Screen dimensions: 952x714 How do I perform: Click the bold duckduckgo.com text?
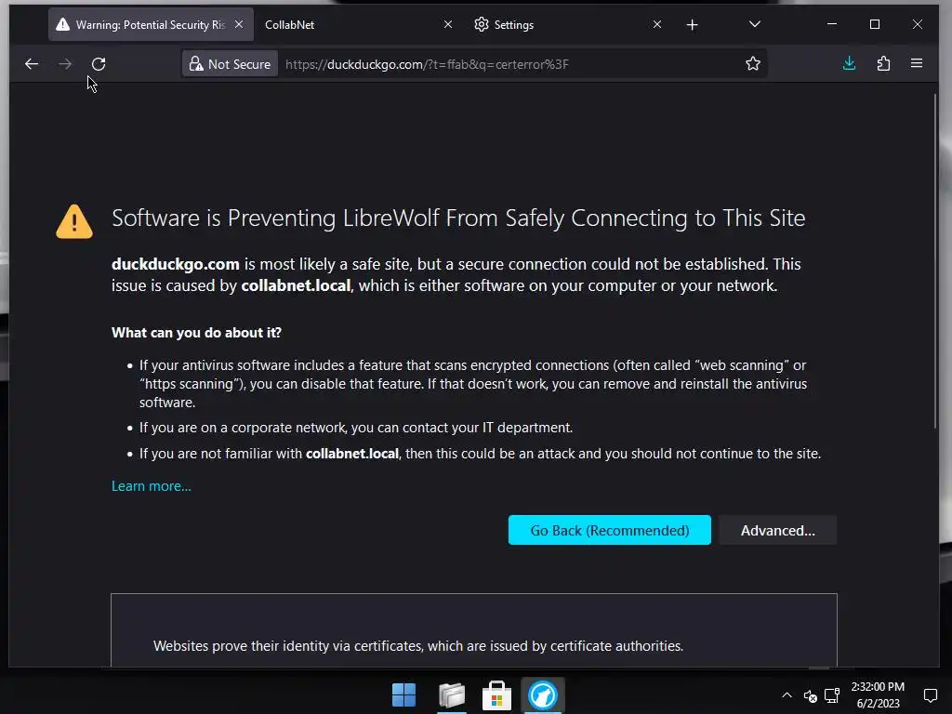pyautogui.click(x=176, y=264)
